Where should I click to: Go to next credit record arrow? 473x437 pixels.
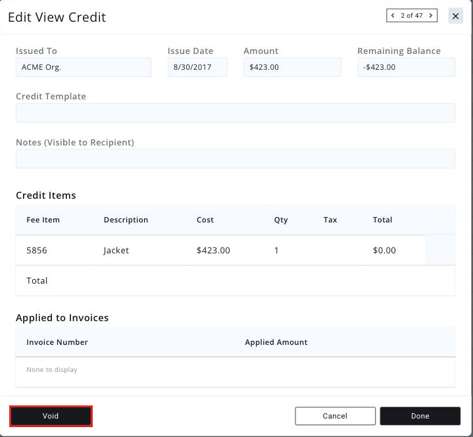pyautogui.click(x=431, y=15)
